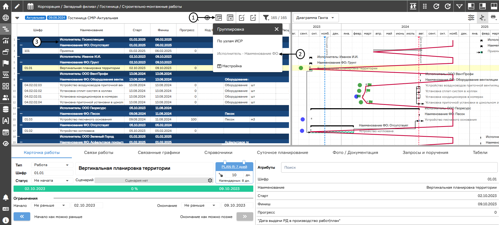This screenshot has height=225, width=499.
Task: Open the Окончание constraint dropdown Не раньше
Action: [200, 205]
